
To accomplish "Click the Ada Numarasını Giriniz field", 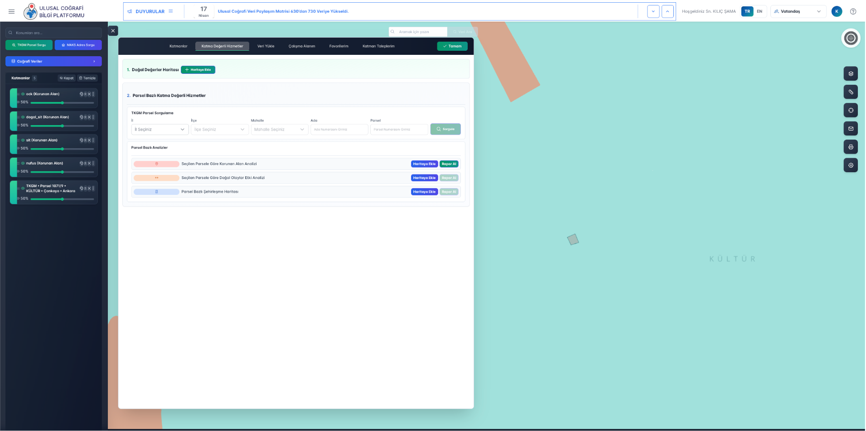I will click(339, 130).
